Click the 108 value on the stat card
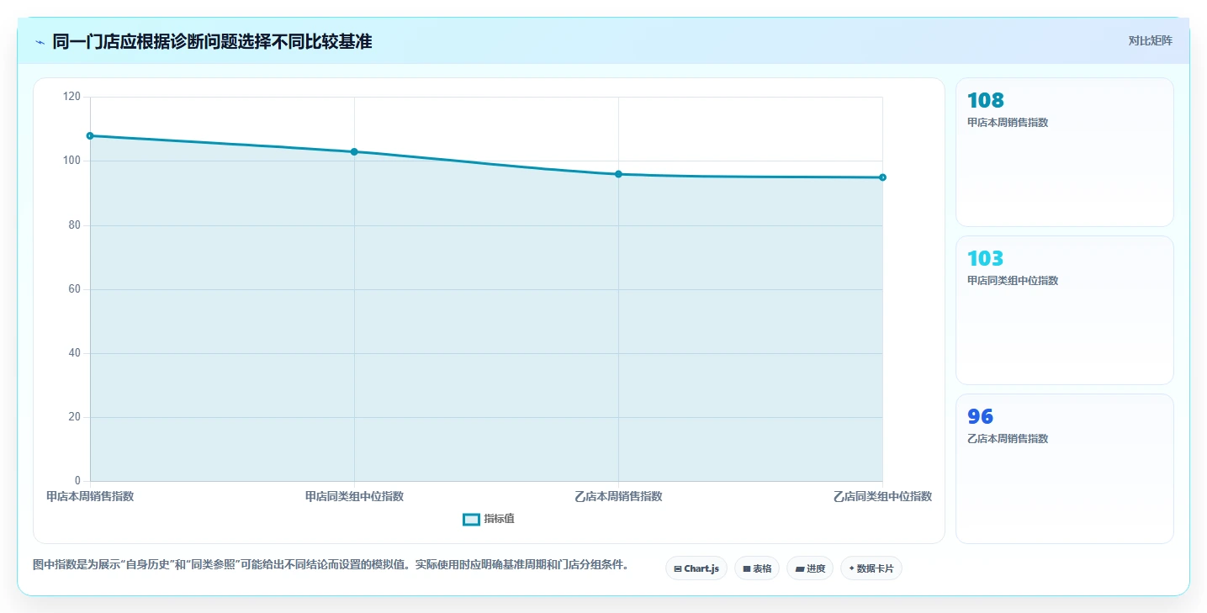The width and height of the screenshot is (1207, 613). pos(986,101)
